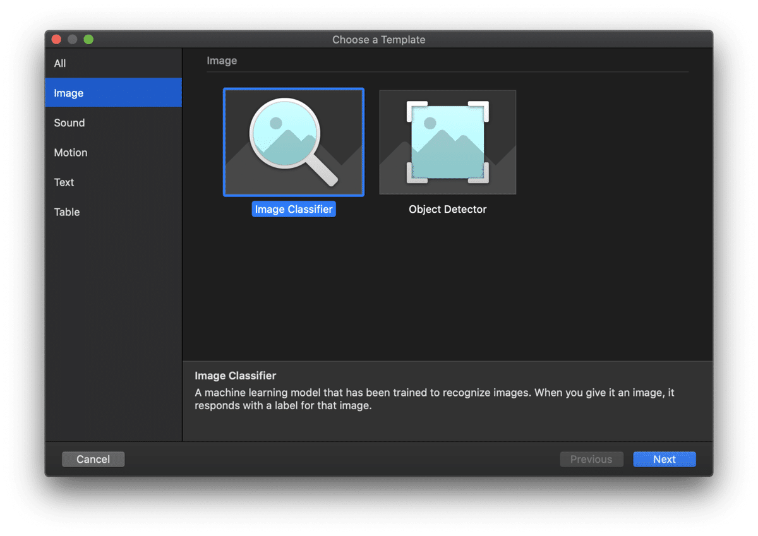Select the Image Classifier magnifying glass icon
Image resolution: width=758 pixels, height=536 pixels.
coord(294,142)
